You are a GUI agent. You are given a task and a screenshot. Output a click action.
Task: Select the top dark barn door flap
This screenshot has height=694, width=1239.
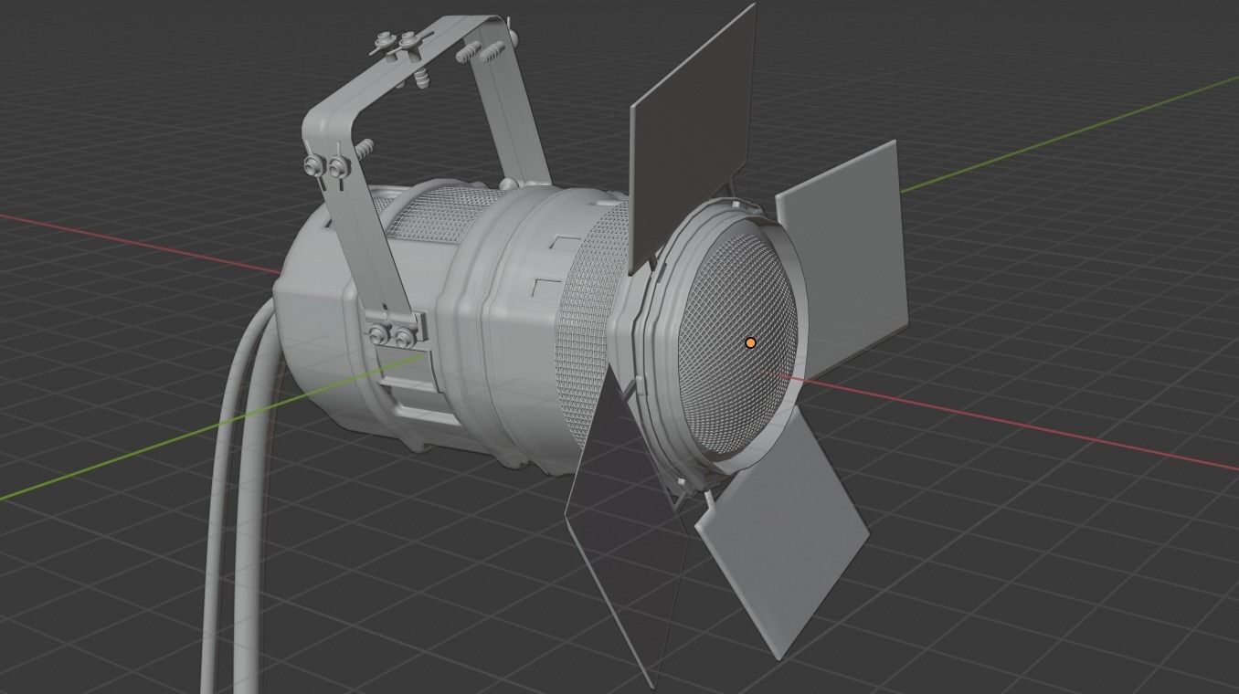point(693,137)
